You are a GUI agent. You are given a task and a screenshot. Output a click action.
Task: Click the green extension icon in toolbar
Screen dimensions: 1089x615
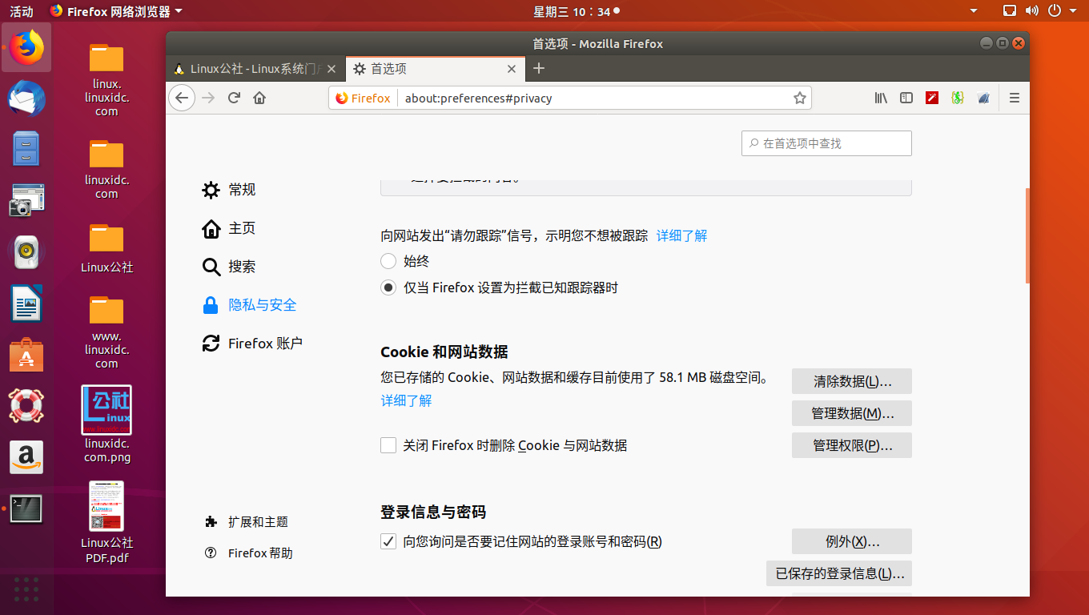click(957, 98)
